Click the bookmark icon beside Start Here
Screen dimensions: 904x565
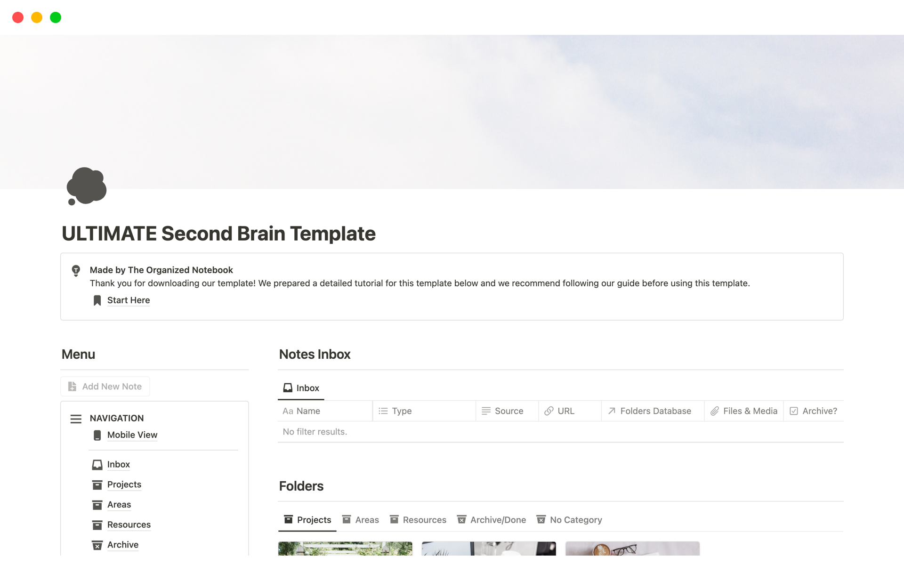tap(97, 300)
